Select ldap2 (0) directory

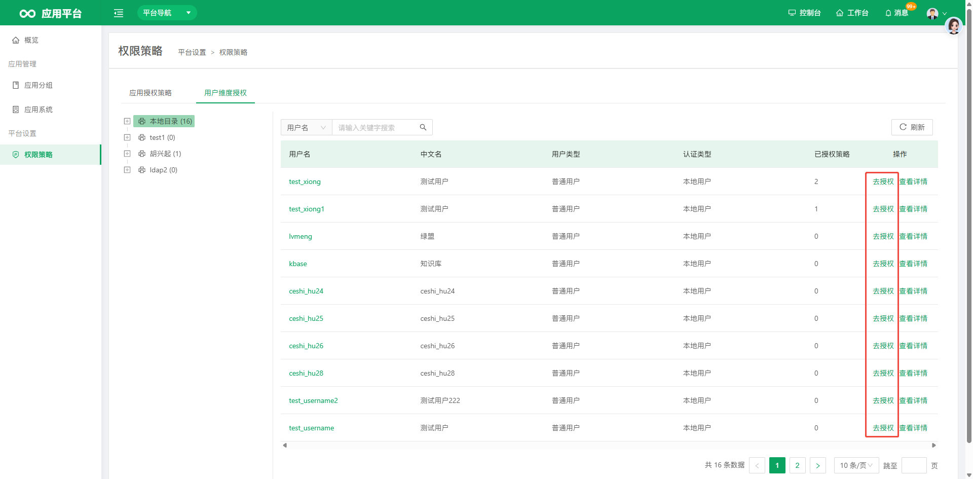(x=158, y=170)
